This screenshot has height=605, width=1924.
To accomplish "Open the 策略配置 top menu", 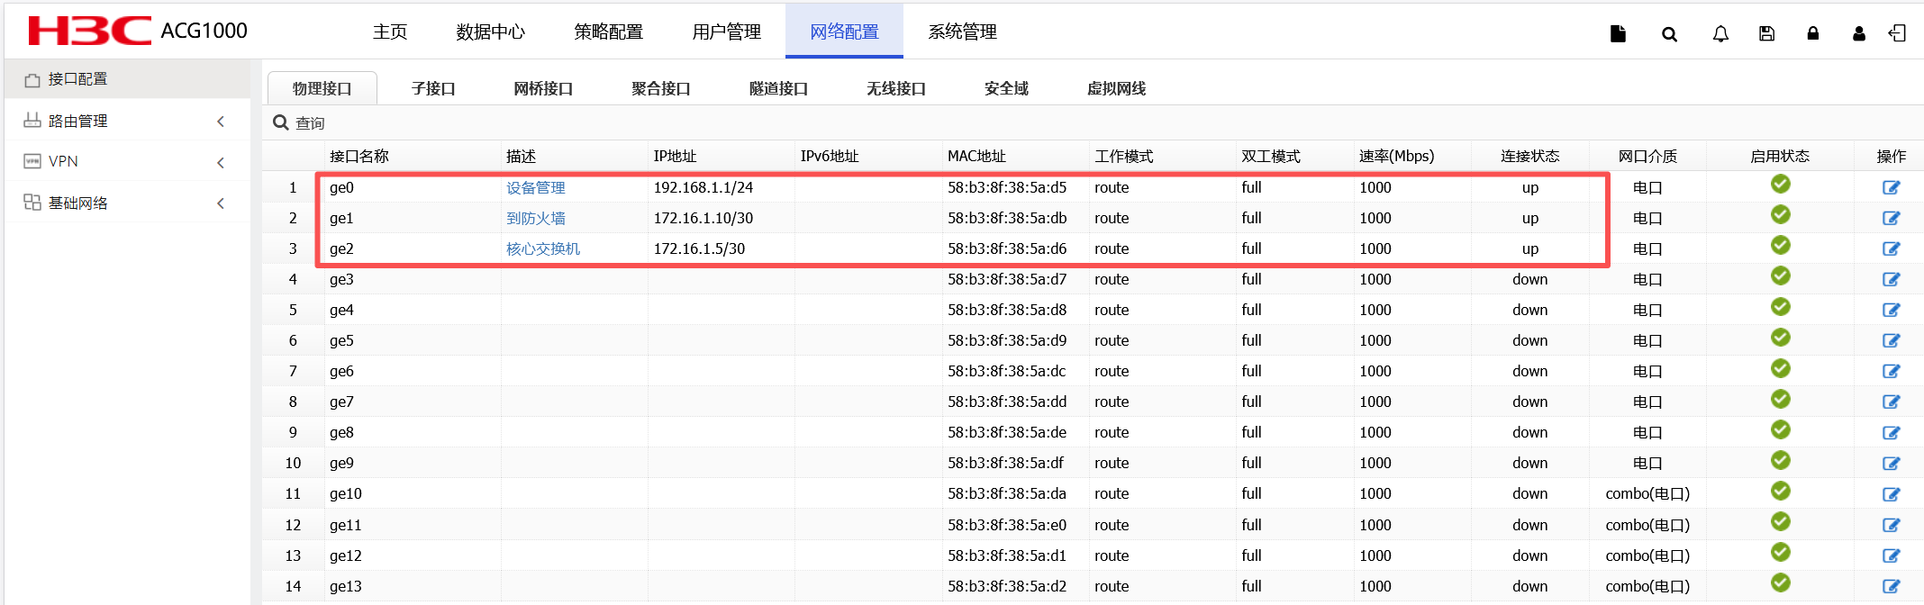I will click(x=608, y=32).
